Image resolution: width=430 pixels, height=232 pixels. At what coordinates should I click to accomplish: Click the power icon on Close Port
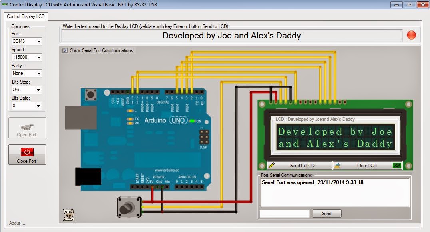[27, 152]
